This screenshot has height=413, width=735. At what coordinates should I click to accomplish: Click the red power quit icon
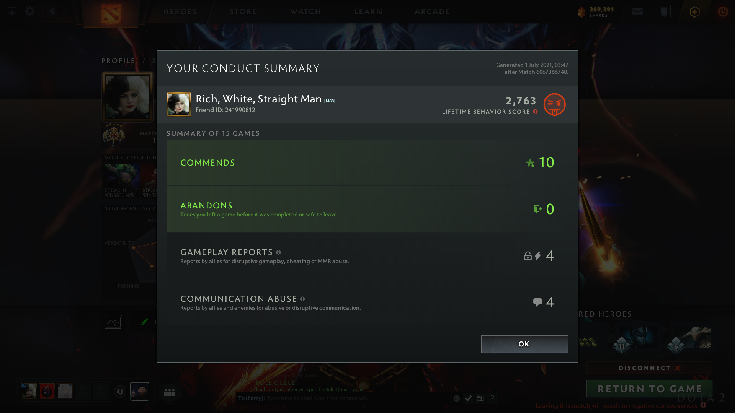723,11
